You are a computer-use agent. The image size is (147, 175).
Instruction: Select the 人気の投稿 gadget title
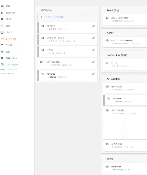[x=116, y=144]
